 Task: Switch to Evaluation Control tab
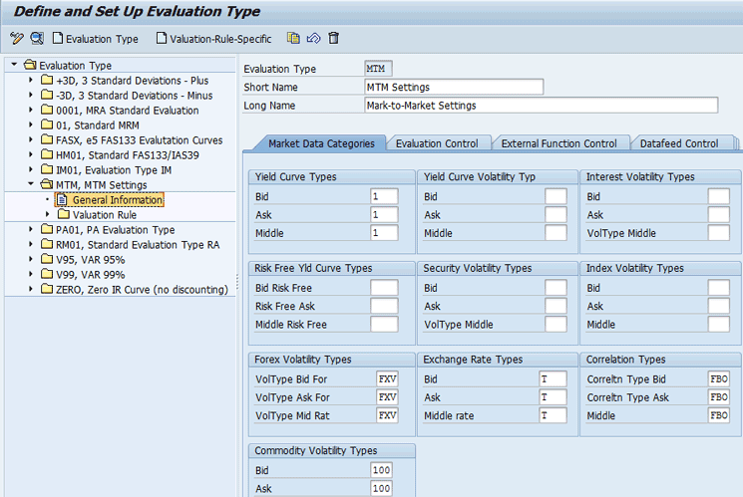click(x=436, y=143)
